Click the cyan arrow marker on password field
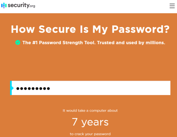Image resolution: width=177 pixels, height=137 pixels. [x=13, y=88]
